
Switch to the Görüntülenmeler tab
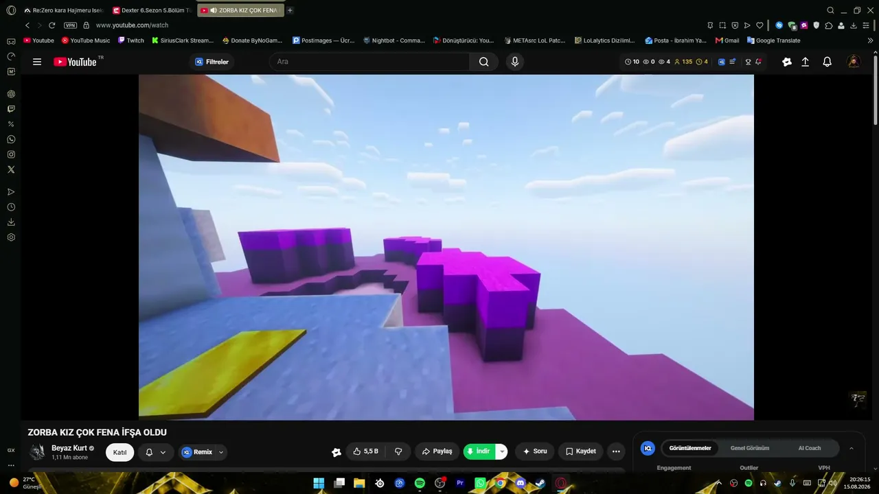tap(690, 448)
